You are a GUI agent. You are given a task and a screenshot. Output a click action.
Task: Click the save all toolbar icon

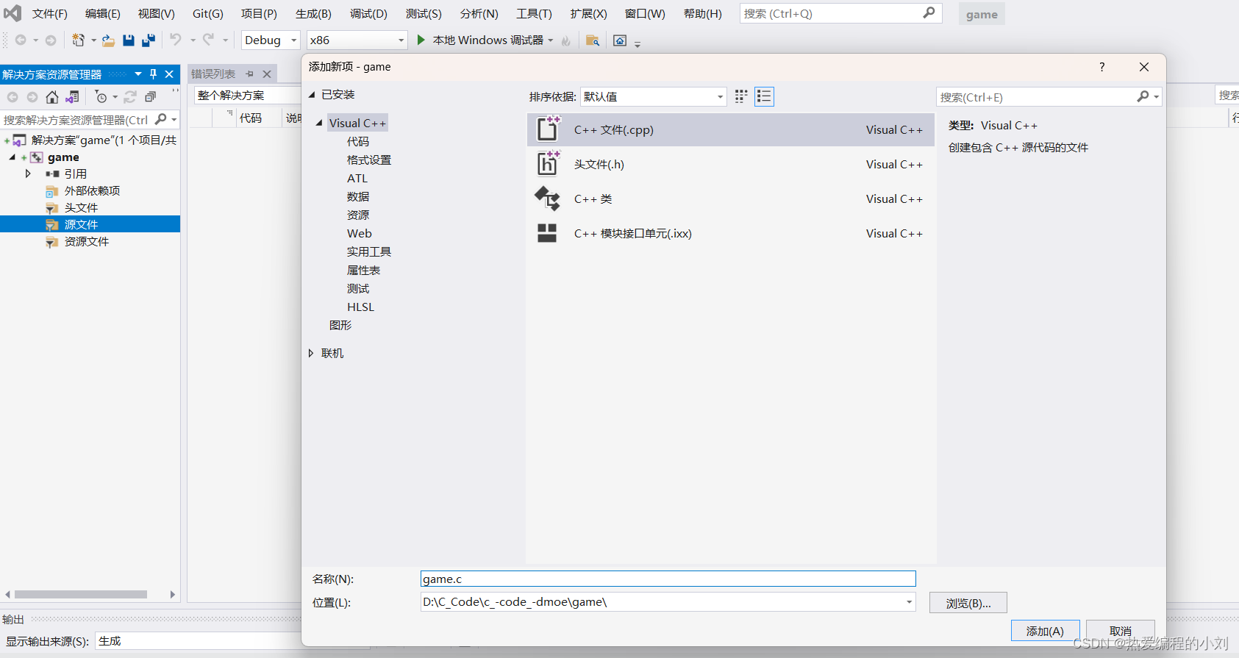click(149, 40)
